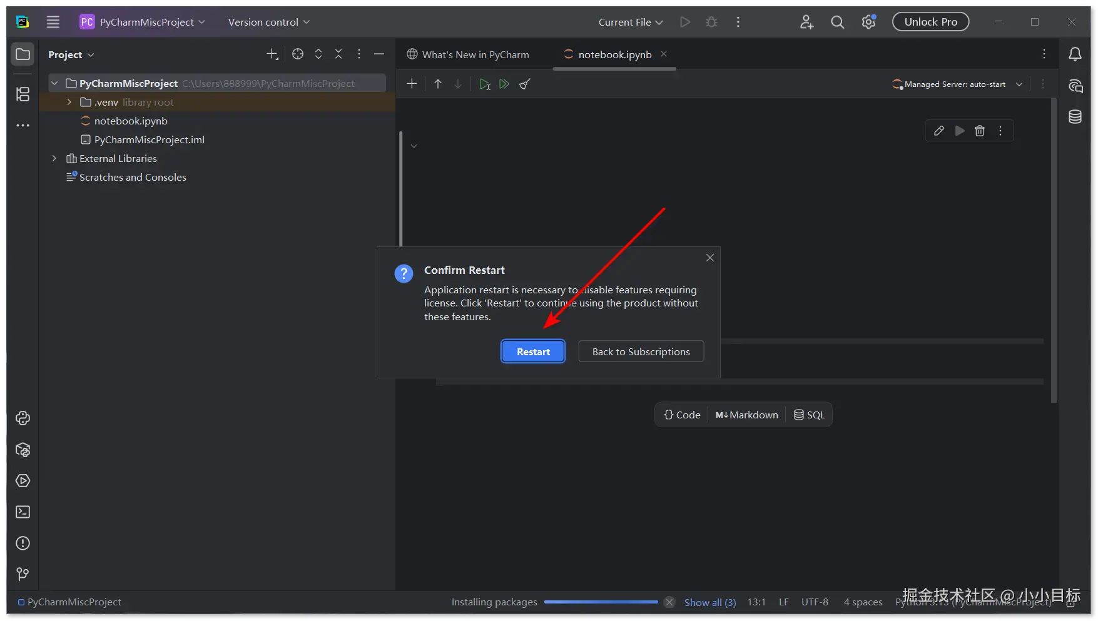Expand the .venv folder
The height and width of the screenshot is (621, 1098).
tap(69, 102)
